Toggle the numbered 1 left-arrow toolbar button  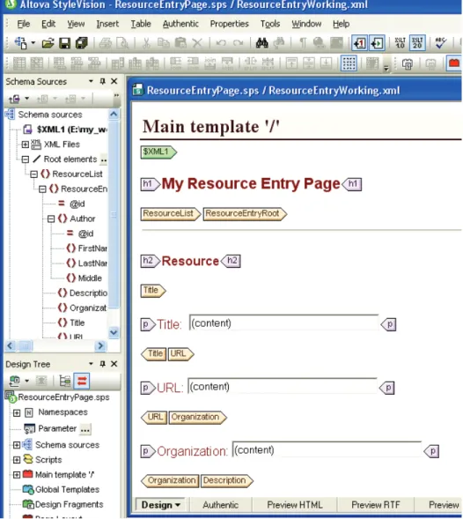(359, 43)
